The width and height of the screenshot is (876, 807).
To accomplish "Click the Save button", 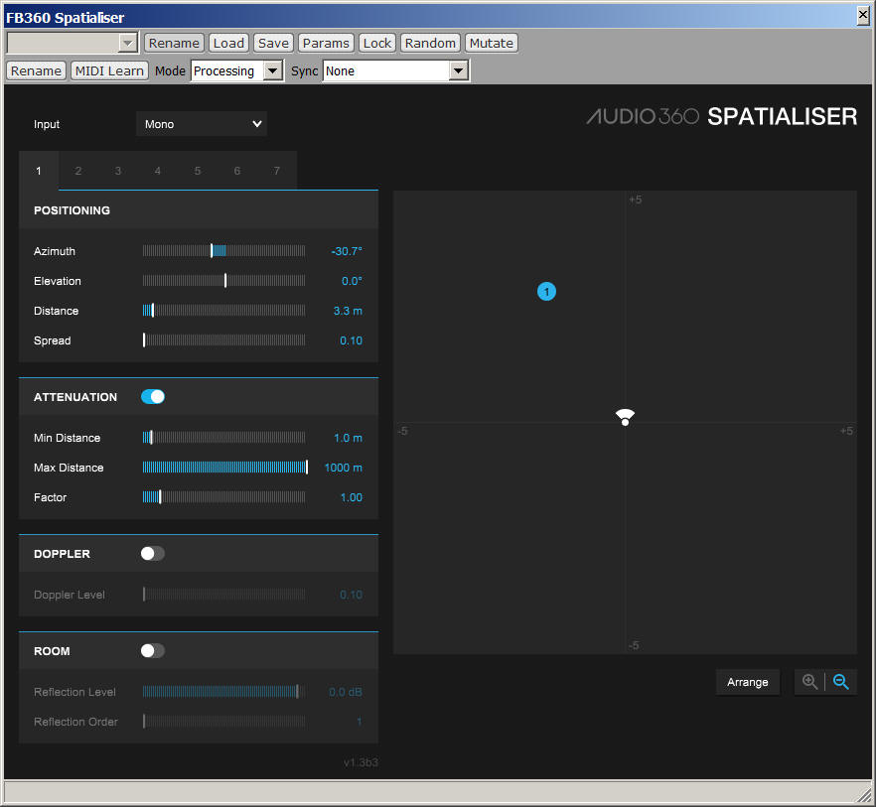I will tap(273, 43).
